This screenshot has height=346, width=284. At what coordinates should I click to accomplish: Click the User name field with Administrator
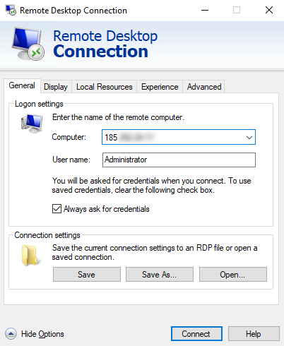179,160
